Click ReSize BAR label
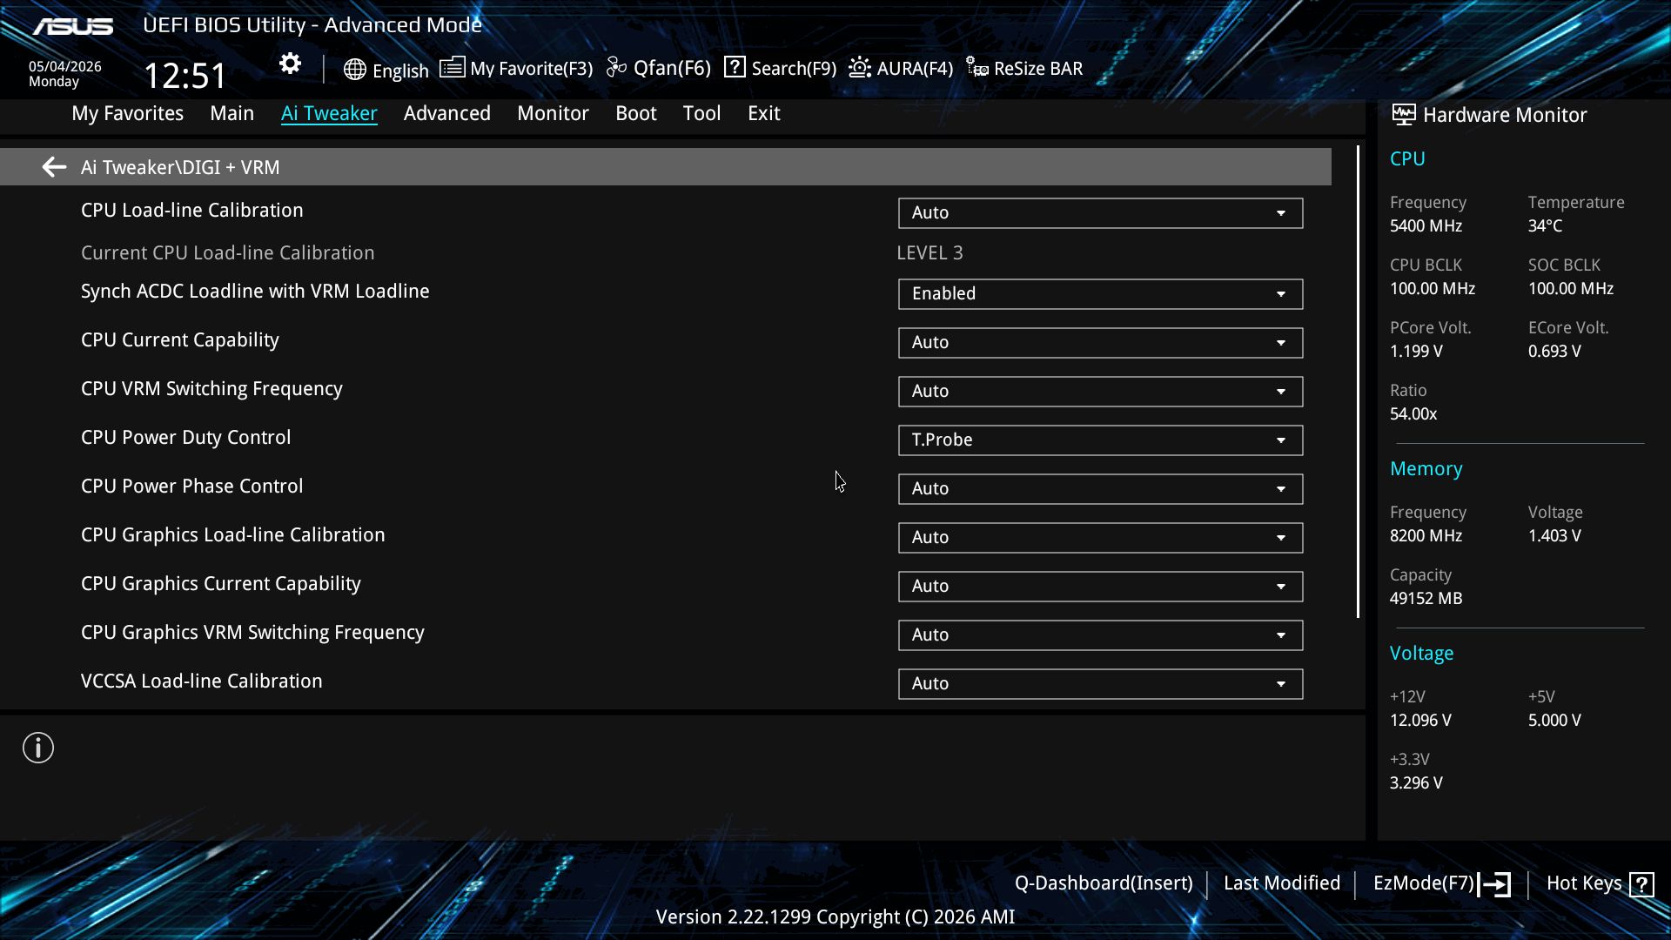The width and height of the screenshot is (1671, 940). point(1038,69)
